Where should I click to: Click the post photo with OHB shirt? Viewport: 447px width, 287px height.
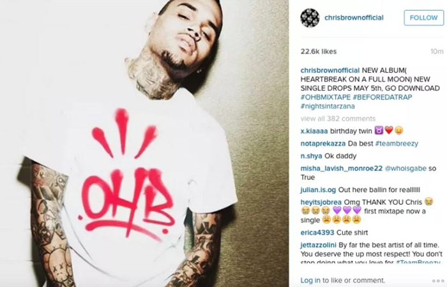point(144,143)
